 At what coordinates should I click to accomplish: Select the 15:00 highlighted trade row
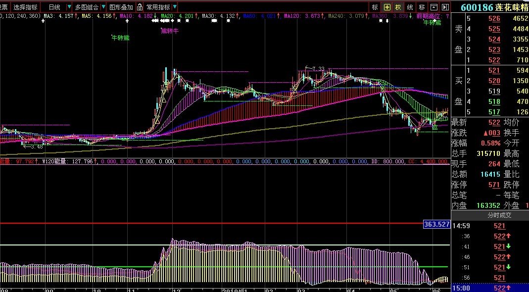pyautogui.click(x=489, y=288)
